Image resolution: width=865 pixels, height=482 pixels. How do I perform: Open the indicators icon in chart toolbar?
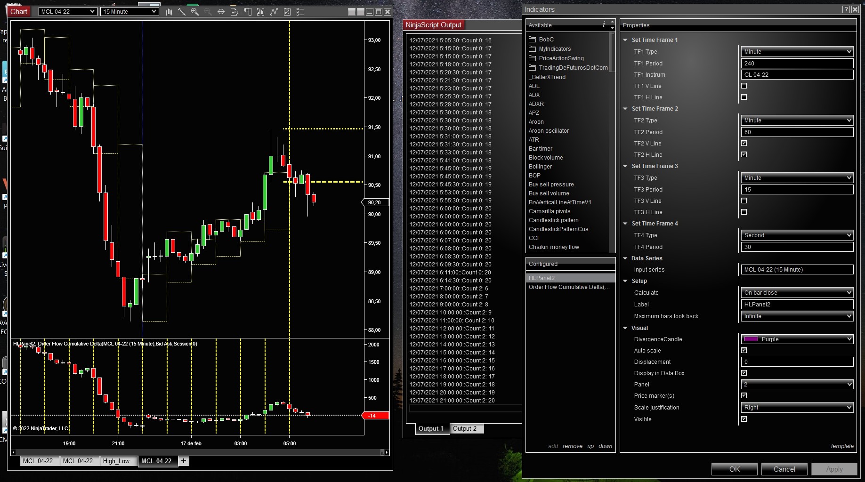click(274, 12)
